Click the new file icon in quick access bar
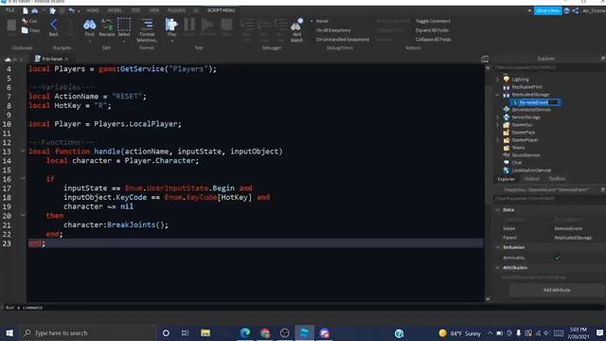Viewport: 606px width, 341px height. coord(26,10)
